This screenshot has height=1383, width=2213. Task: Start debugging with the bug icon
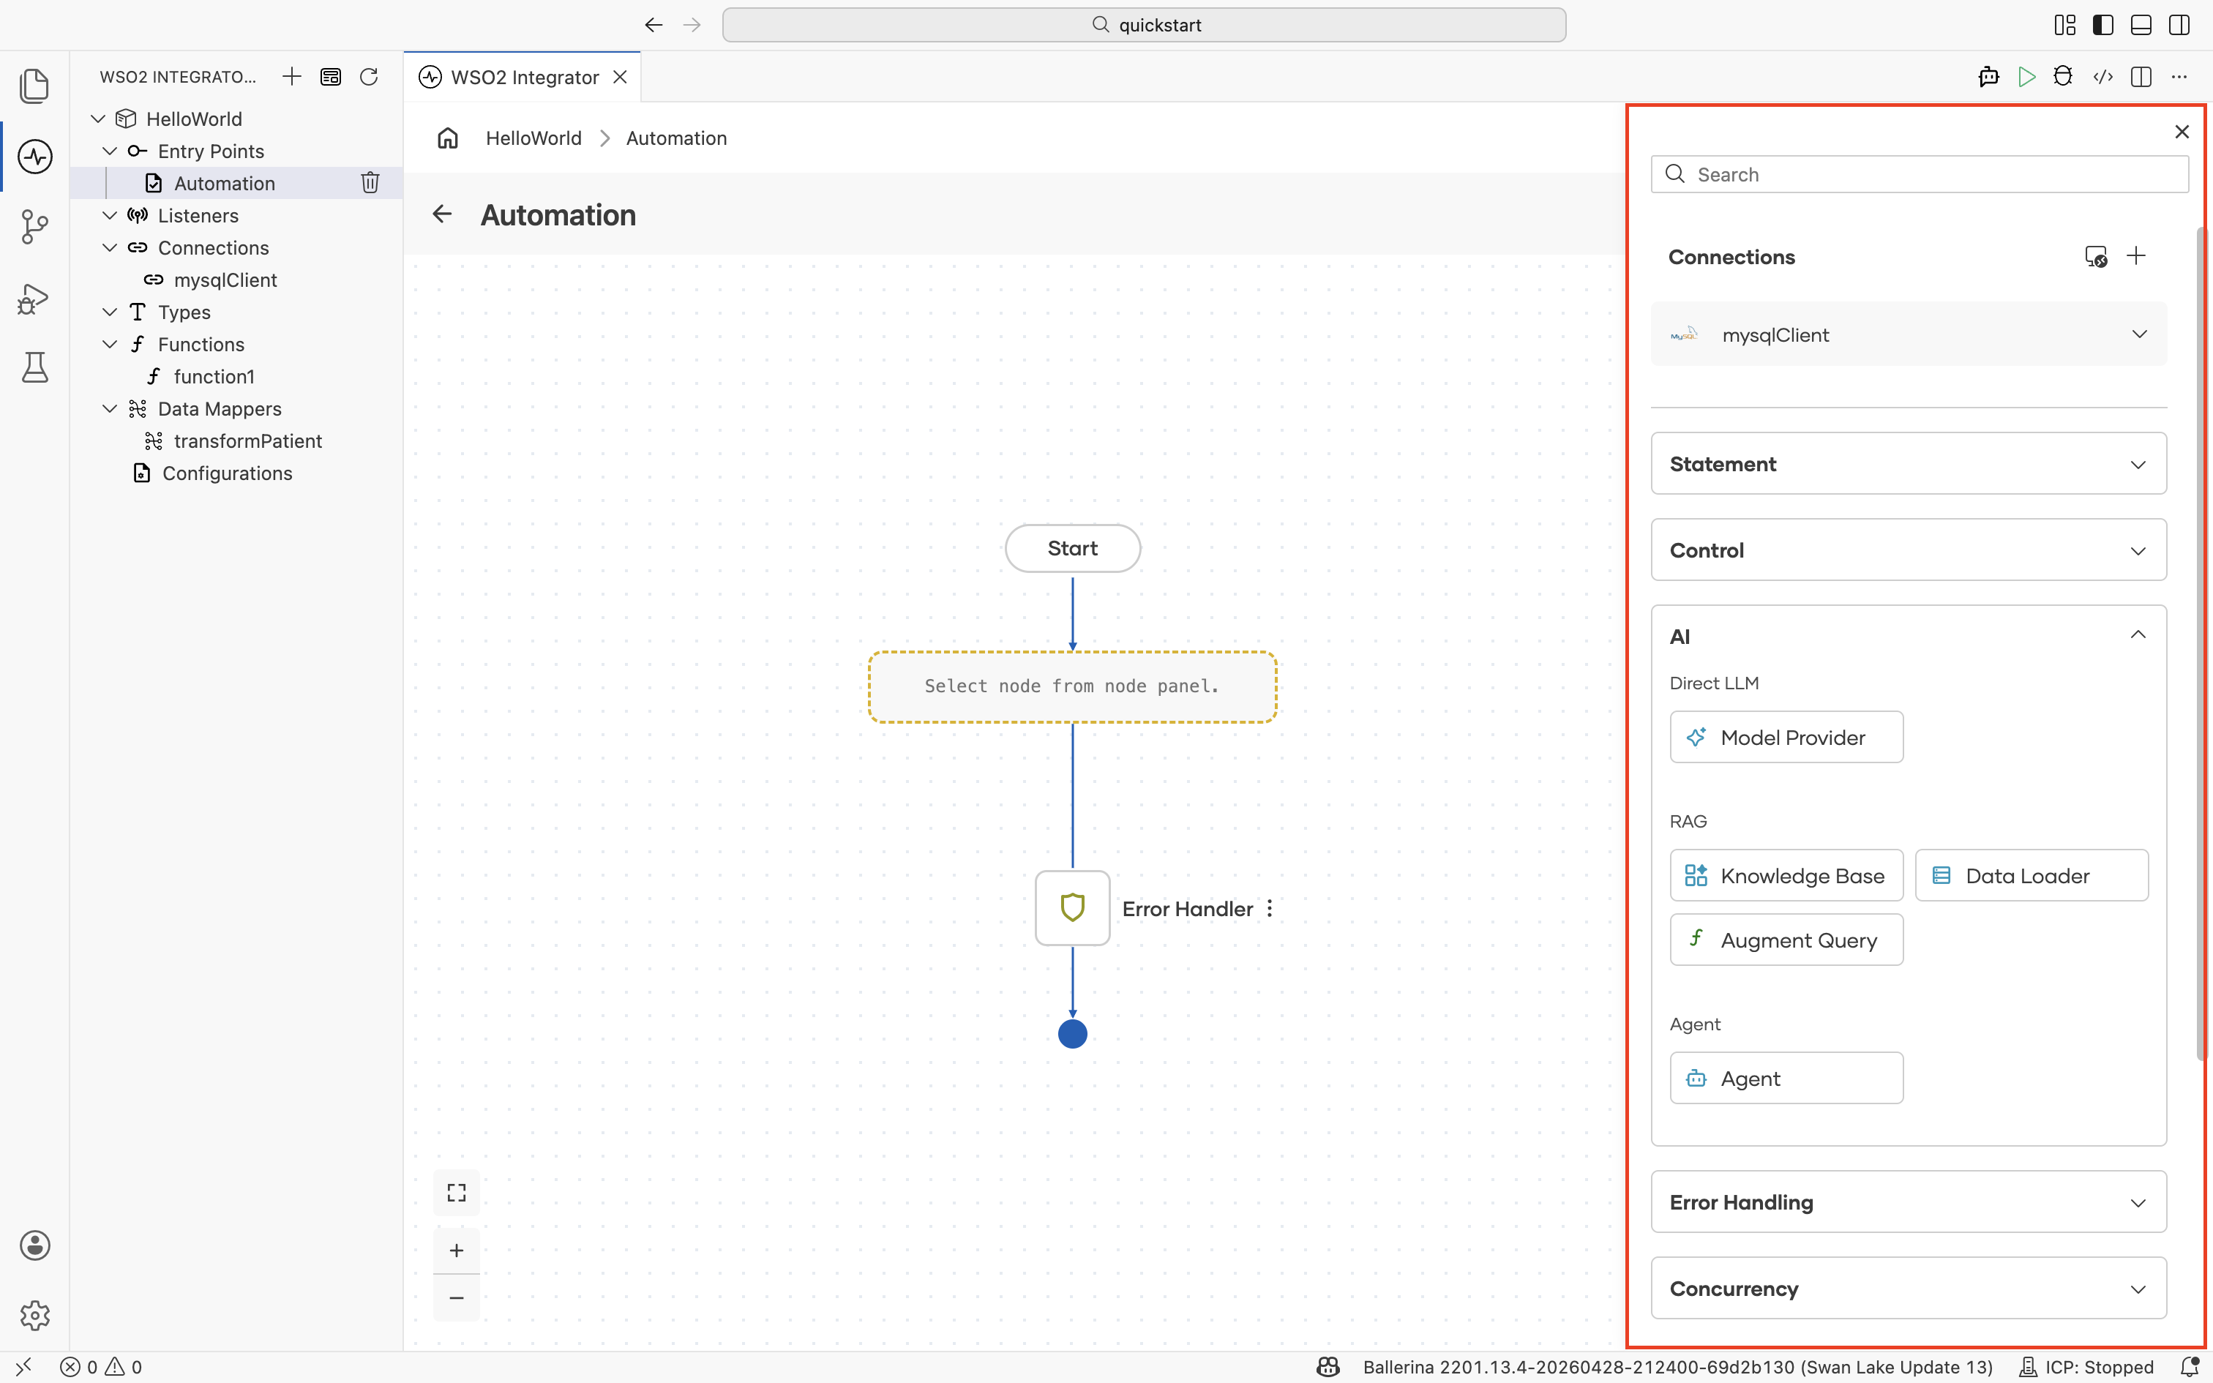(2063, 77)
